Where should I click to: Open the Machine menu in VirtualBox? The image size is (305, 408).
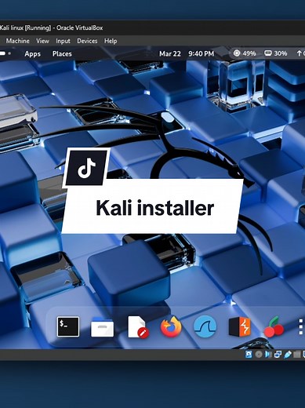click(17, 41)
